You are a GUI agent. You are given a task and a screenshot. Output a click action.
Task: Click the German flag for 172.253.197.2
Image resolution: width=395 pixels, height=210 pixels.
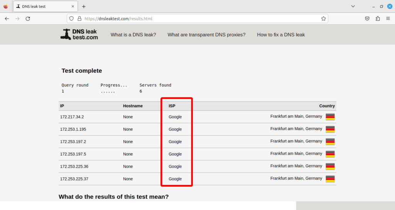(330, 142)
